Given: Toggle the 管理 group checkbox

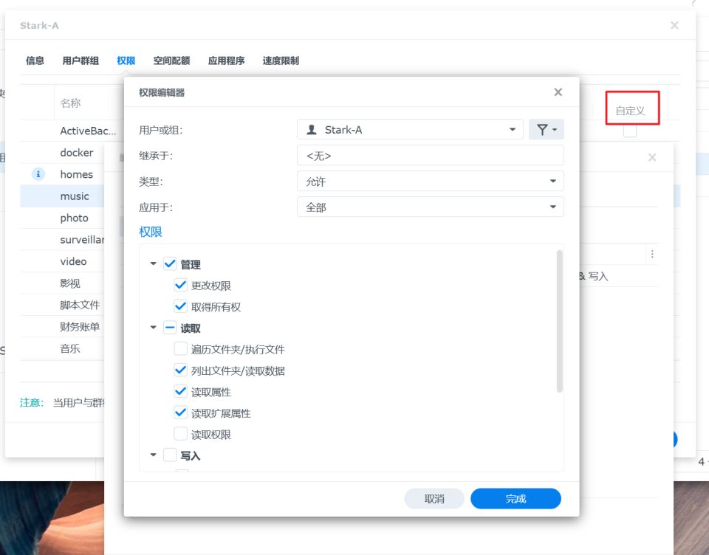Looking at the screenshot, I should point(170,264).
